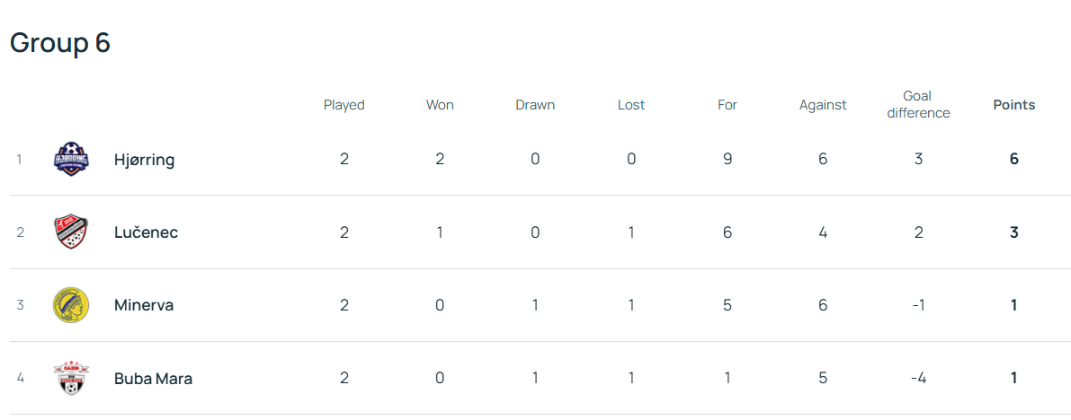
Task: Open the Hjørring team name link
Action: 144,160
